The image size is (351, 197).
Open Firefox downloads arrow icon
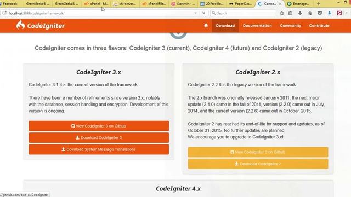pos(300,13)
